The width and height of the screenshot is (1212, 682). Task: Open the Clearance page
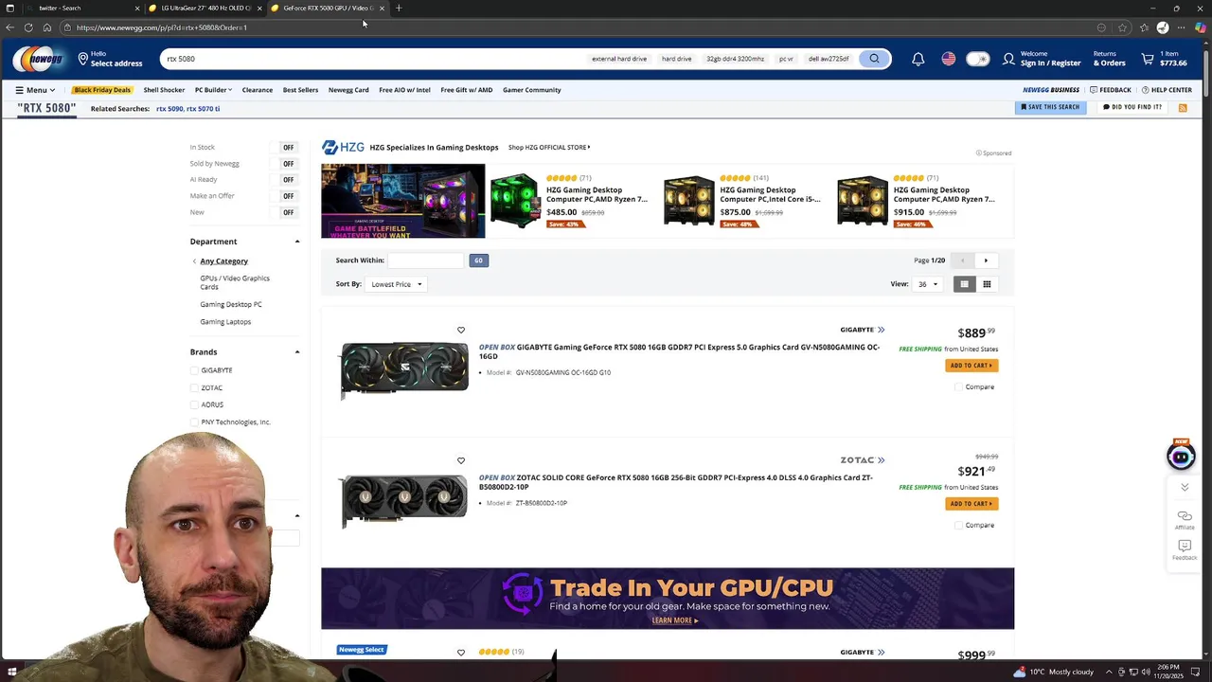(x=258, y=90)
